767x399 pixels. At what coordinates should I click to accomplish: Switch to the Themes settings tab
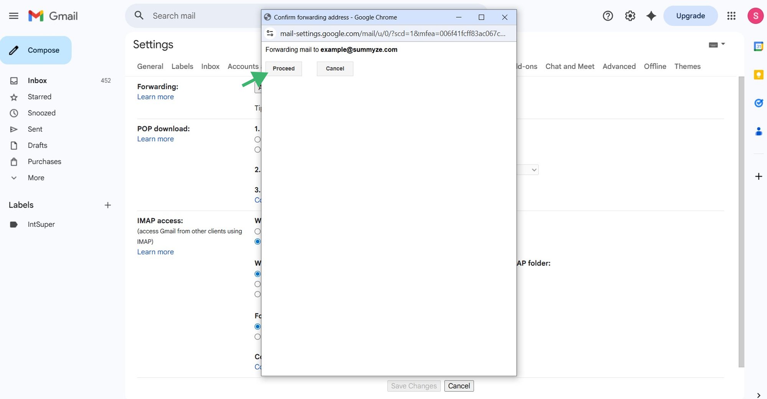687,66
